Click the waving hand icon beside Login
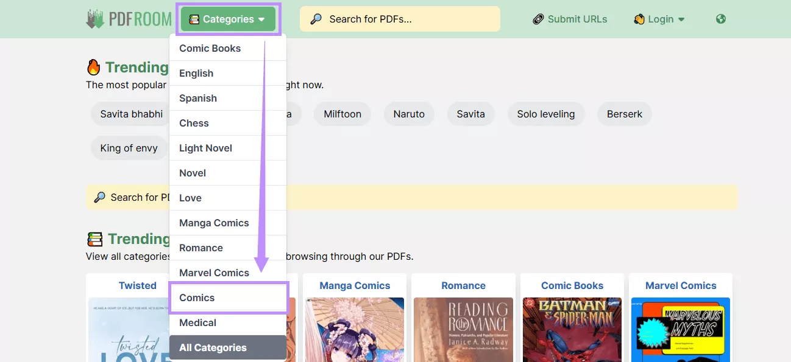 click(x=639, y=19)
